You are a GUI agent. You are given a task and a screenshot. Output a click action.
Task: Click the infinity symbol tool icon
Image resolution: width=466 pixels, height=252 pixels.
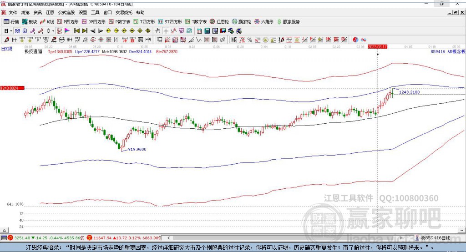(x=364, y=40)
